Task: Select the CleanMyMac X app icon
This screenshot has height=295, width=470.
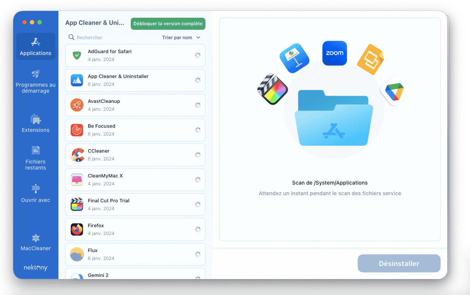Action: pyautogui.click(x=77, y=179)
